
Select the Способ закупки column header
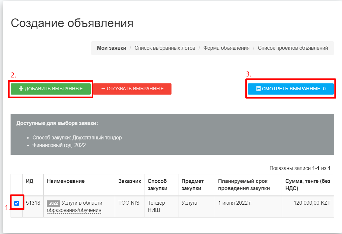157,185
